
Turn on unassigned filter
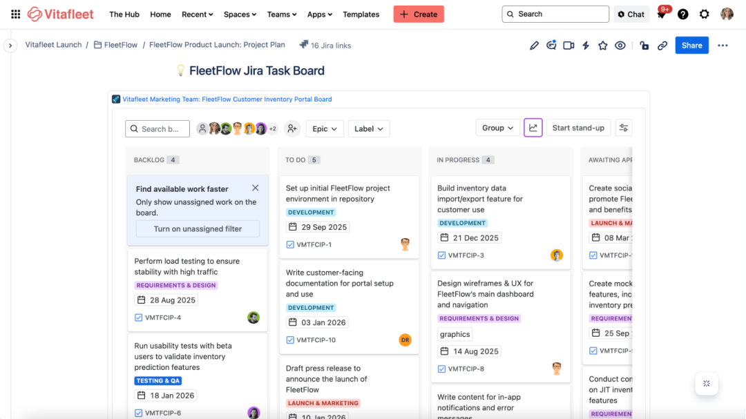[x=198, y=228]
